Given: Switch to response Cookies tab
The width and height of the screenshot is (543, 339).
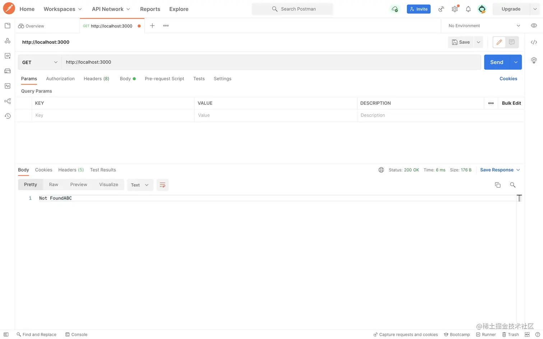Looking at the screenshot, I should tap(43, 170).
